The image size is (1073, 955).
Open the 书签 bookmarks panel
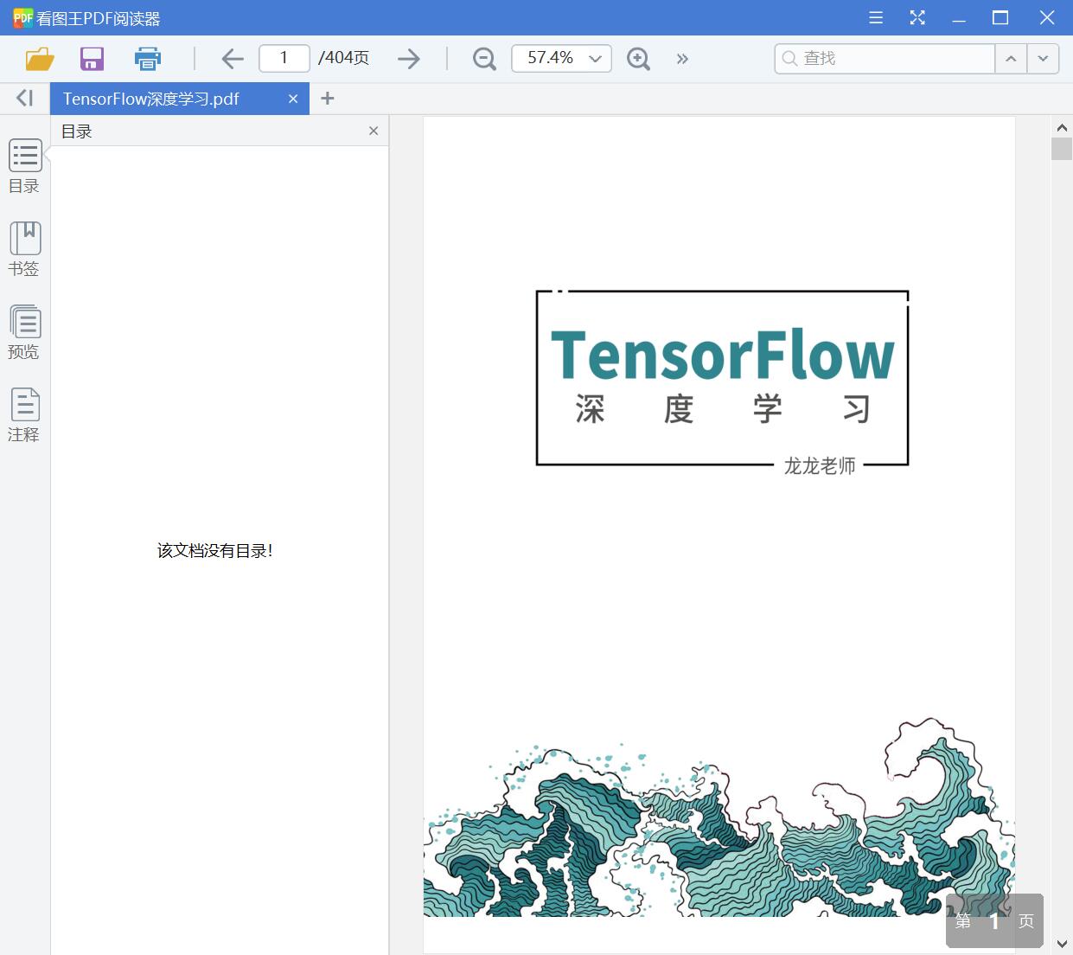click(24, 249)
